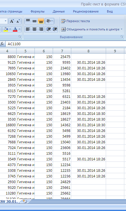Open the text Orientation tool
This screenshot has width=126, height=211.
click(x=49, y=21)
